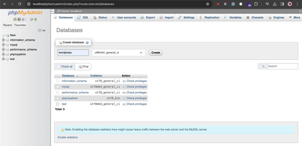
Task: Open the Variables tab
Action: point(233,17)
